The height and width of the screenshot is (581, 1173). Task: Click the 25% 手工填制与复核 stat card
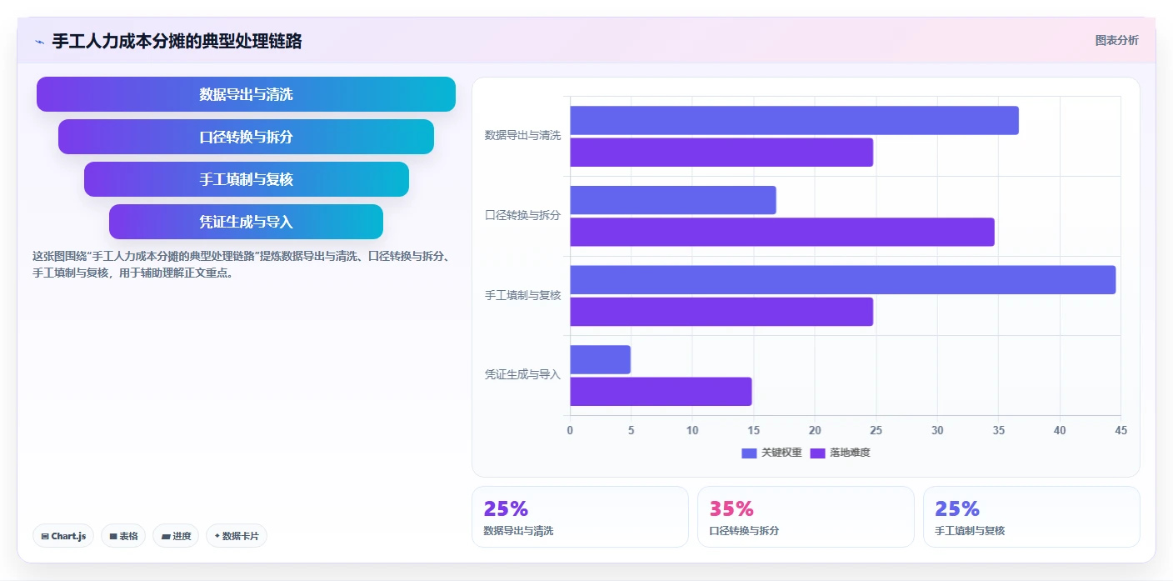point(1031,517)
